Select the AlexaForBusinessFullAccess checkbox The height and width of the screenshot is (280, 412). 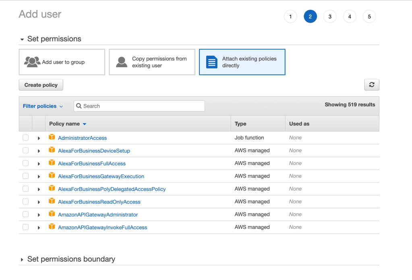25,163
